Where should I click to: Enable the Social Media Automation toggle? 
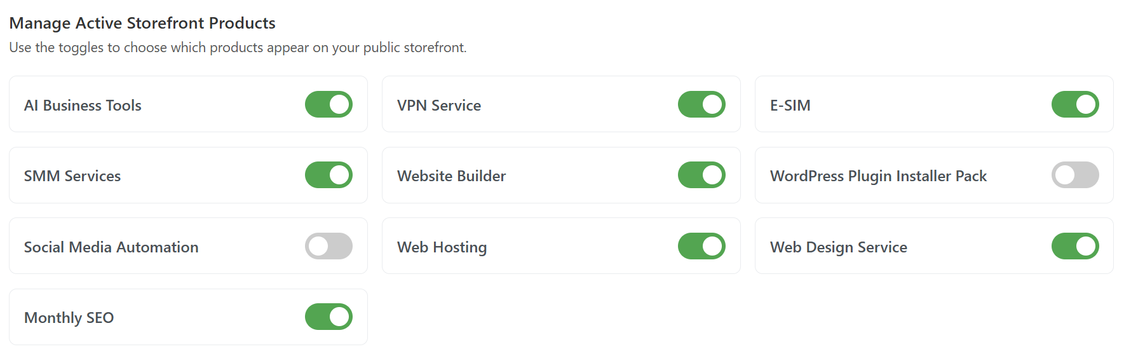(x=328, y=246)
